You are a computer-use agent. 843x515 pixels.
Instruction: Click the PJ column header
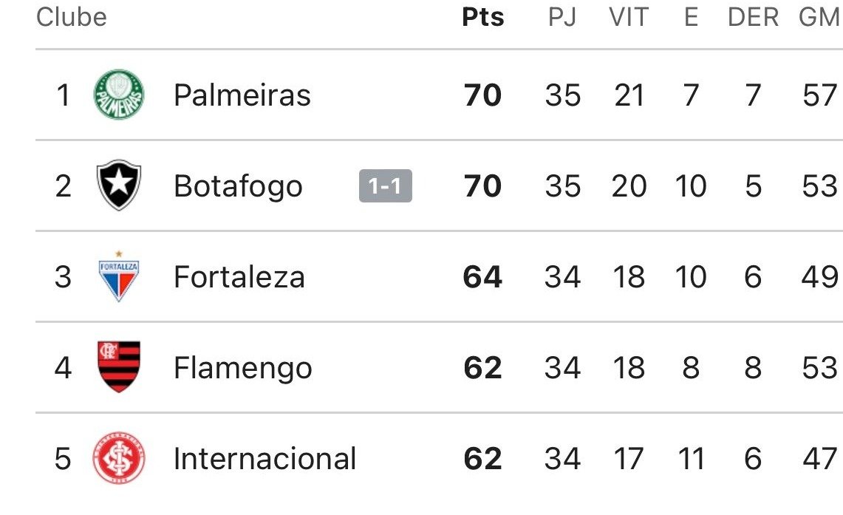pyautogui.click(x=563, y=17)
